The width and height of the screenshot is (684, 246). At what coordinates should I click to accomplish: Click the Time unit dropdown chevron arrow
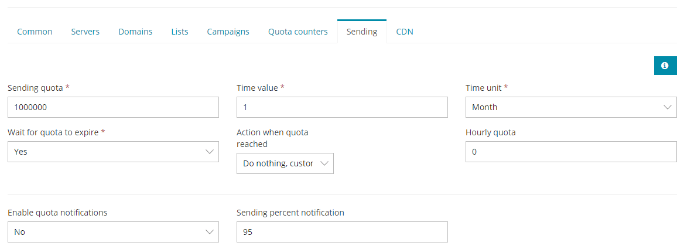[x=667, y=107]
